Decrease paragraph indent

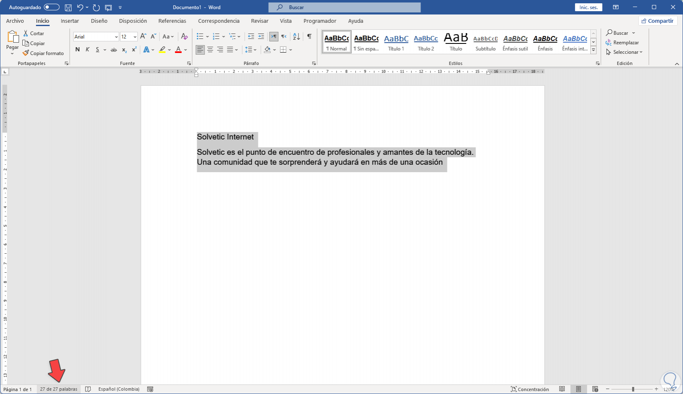click(x=251, y=36)
